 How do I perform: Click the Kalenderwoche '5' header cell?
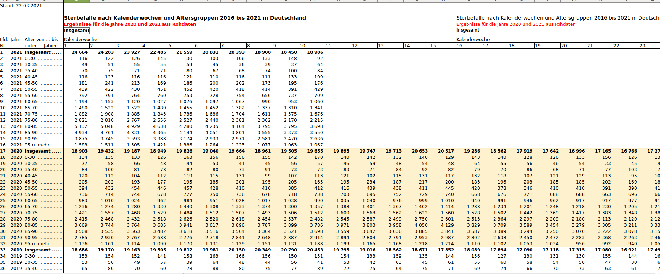(x=181, y=46)
